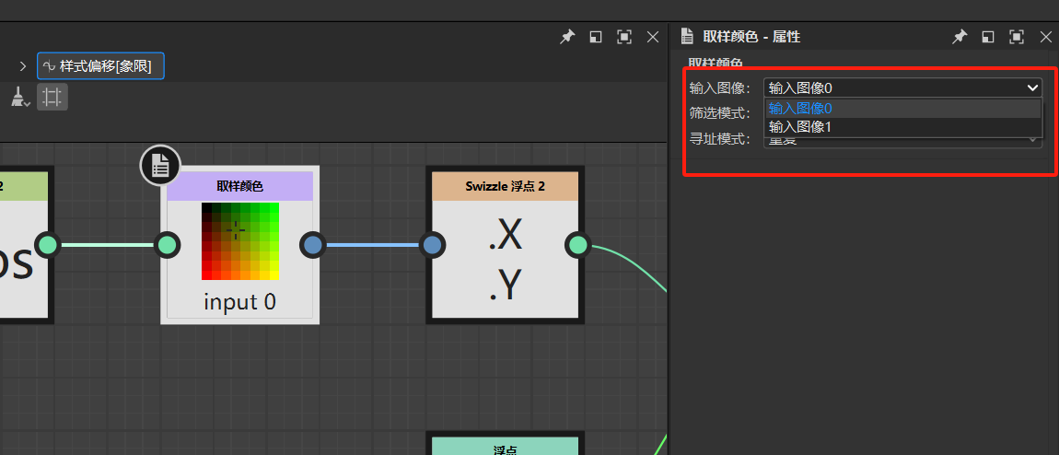Select the 取样颜色 node title bar

point(239,186)
